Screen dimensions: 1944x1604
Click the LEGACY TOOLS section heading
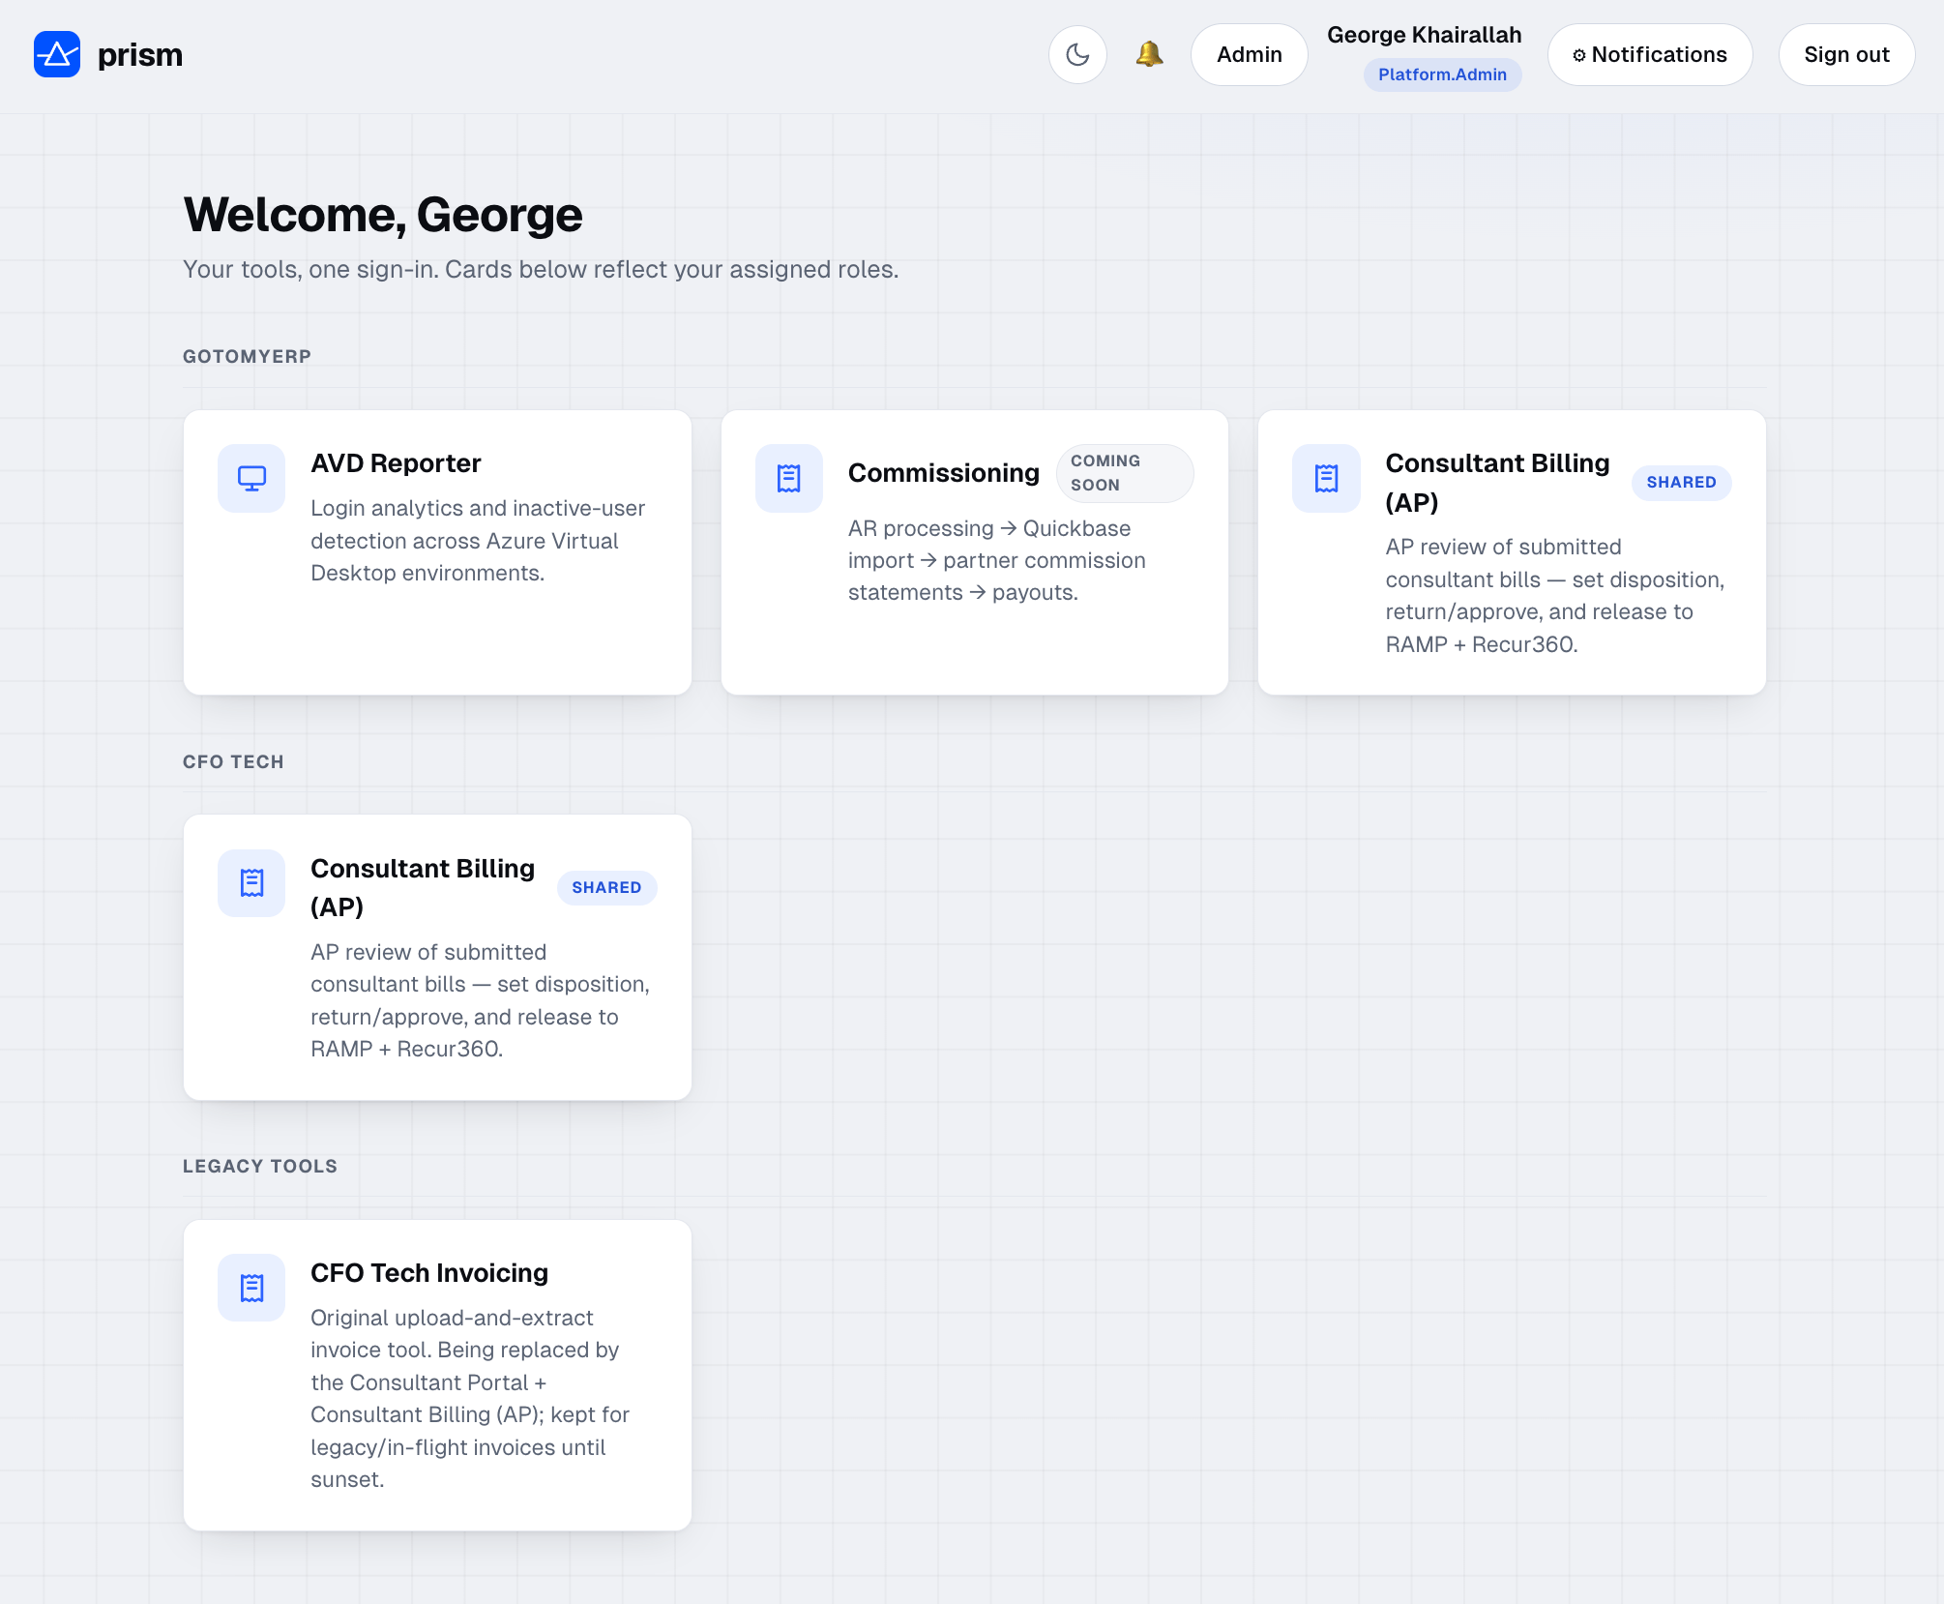260,1166
